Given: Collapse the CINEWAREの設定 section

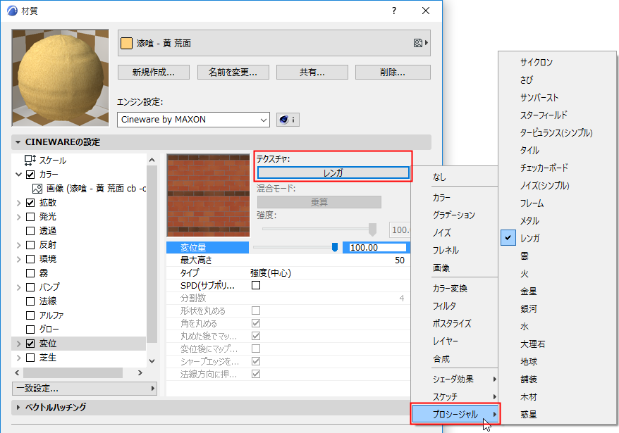Looking at the screenshot, I should 18,142.
